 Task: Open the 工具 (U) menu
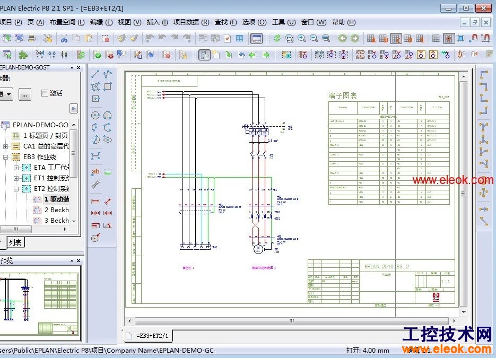pyautogui.click(x=284, y=22)
